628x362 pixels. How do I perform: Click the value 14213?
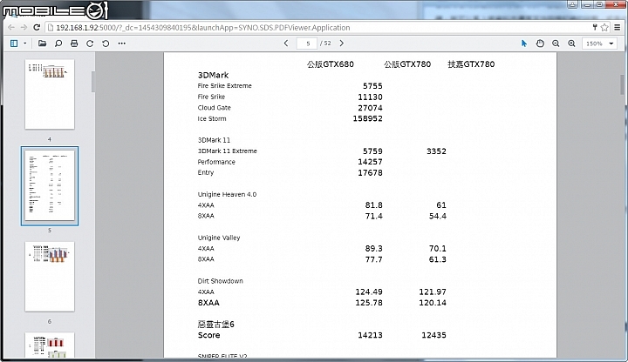tap(370, 335)
